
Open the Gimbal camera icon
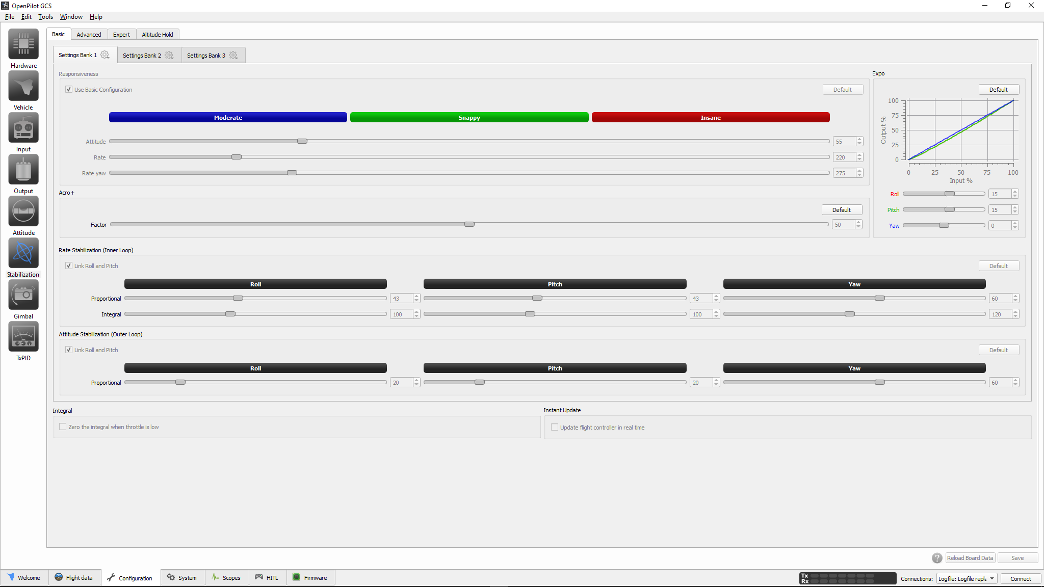pyautogui.click(x=23, y=295)
